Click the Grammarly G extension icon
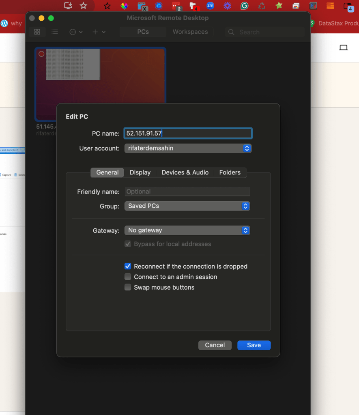The image size is (359, 415). click(x=244, y=6)
